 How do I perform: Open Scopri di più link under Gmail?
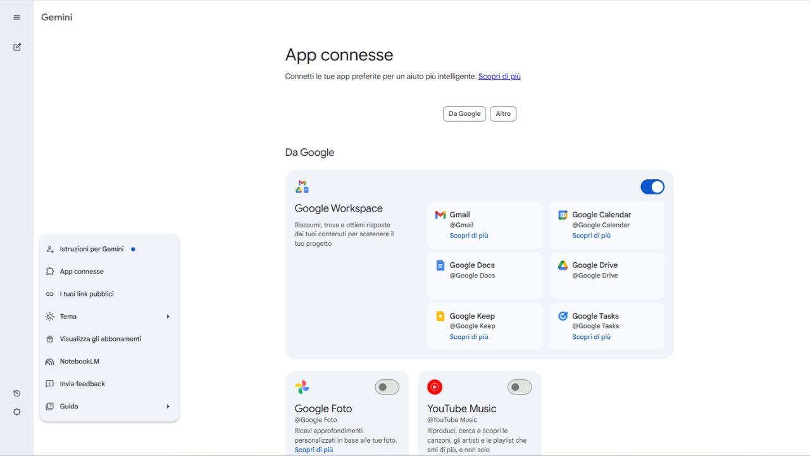pyautogui.click(x=469, y=236)
